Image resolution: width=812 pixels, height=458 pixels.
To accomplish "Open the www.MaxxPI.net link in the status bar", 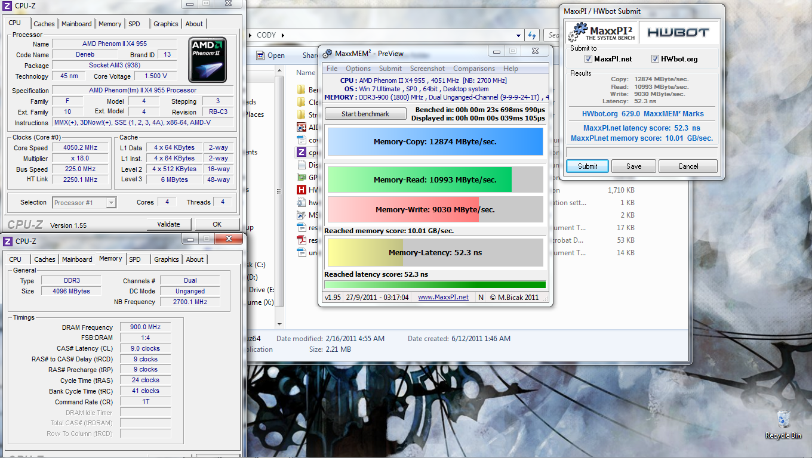I will coord(443,297).
